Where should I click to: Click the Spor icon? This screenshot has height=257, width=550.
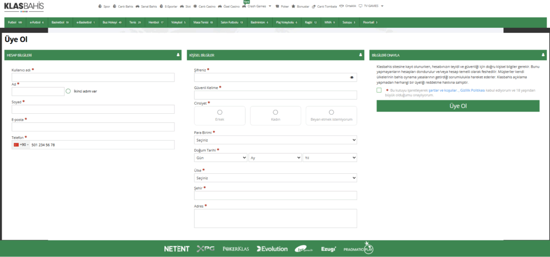(x=100, y=6)
